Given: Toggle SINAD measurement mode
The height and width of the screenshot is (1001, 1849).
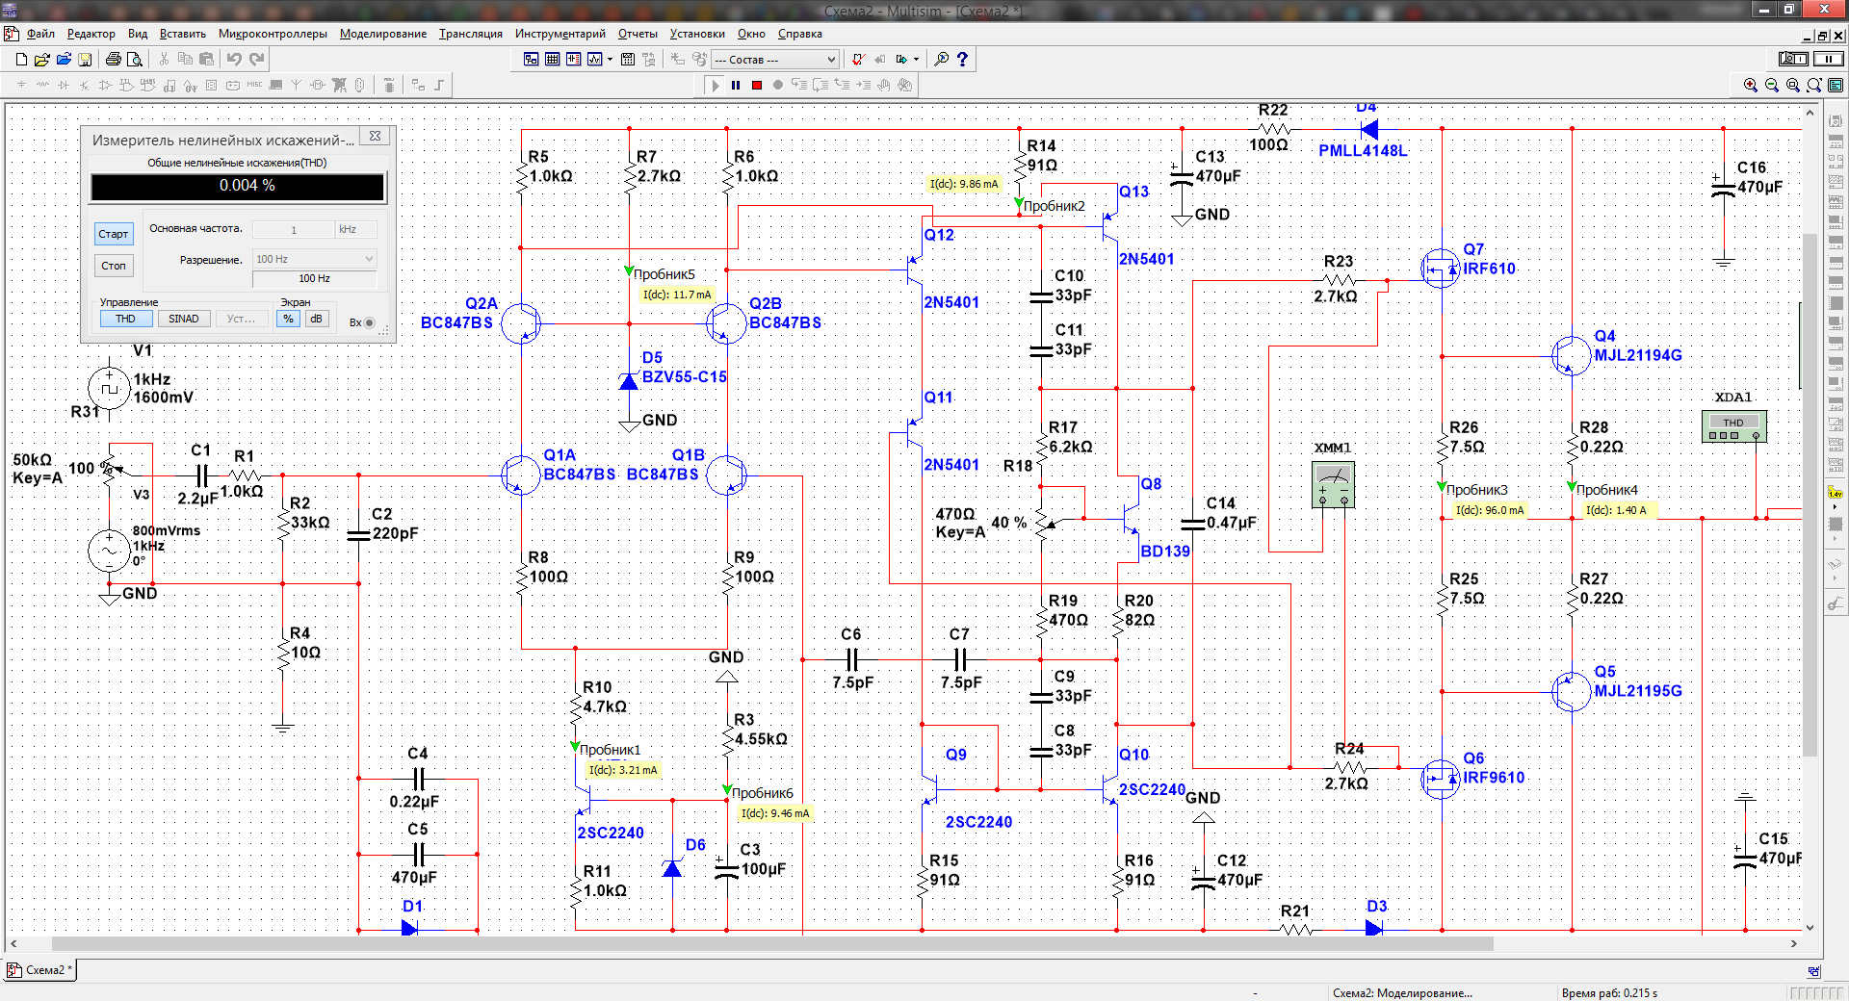Looking at the screenshot, I should [x=183, y=319].
